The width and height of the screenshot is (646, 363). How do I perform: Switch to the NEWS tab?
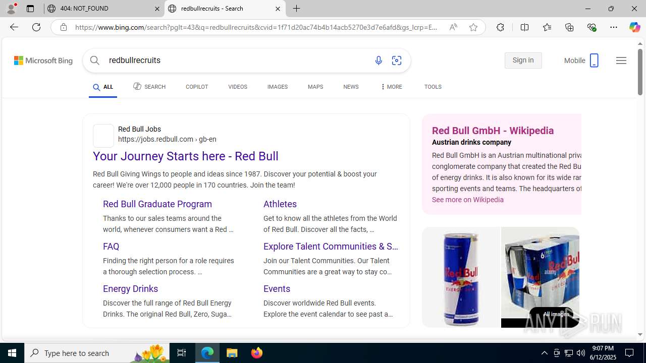pos(351,87)
